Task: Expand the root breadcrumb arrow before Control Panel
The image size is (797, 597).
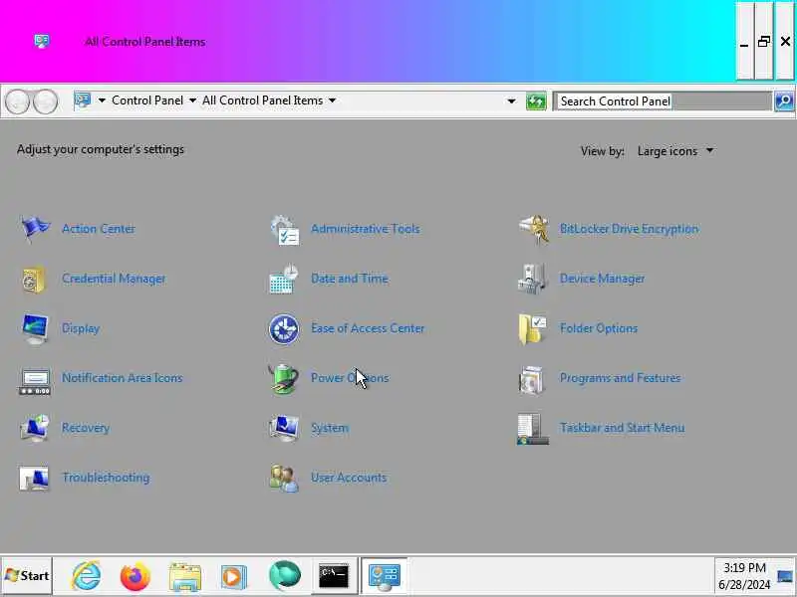Action: click(x=102, y=100)
